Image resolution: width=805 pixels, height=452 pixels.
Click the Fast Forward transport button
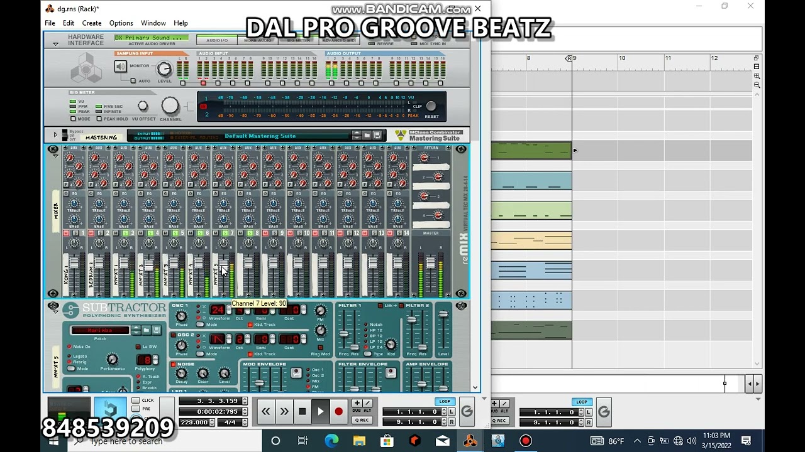tap(284, 412)
